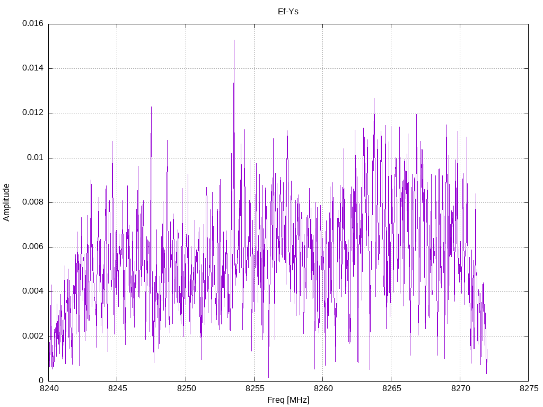Click y-axis tick label 0
543x407 pixels.
tap(41, 381)
